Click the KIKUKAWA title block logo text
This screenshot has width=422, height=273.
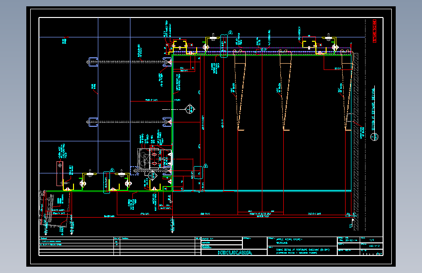pos(235,253)
